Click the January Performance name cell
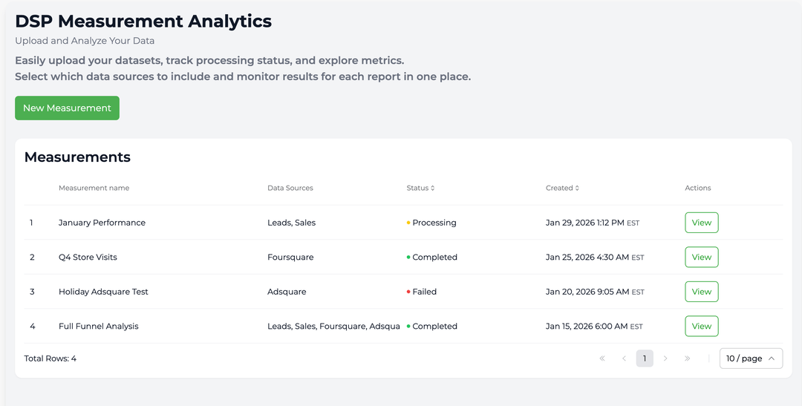 pos(102,223)
